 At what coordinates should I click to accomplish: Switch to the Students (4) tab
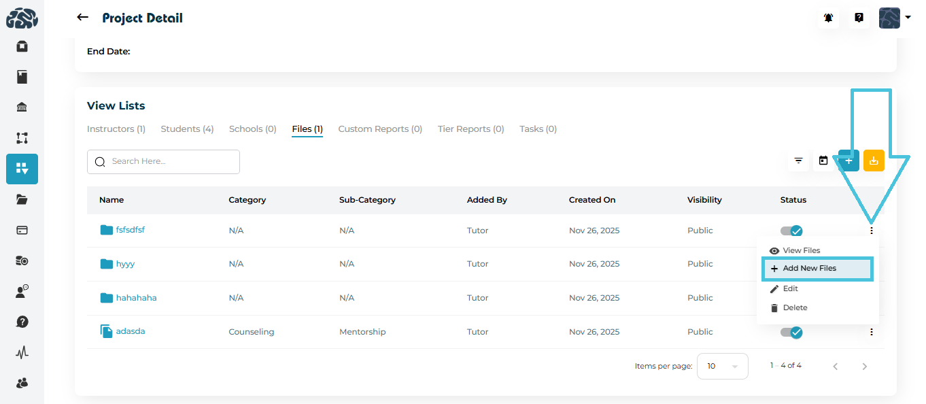(x=187, y=129)
